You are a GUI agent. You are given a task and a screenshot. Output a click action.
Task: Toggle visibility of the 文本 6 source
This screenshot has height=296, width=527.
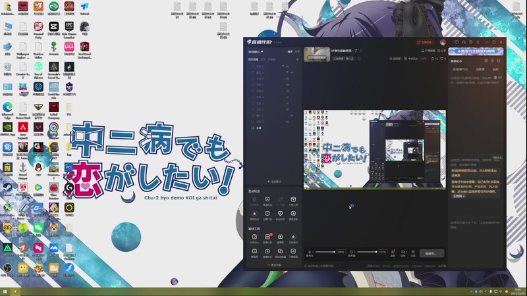287,91
